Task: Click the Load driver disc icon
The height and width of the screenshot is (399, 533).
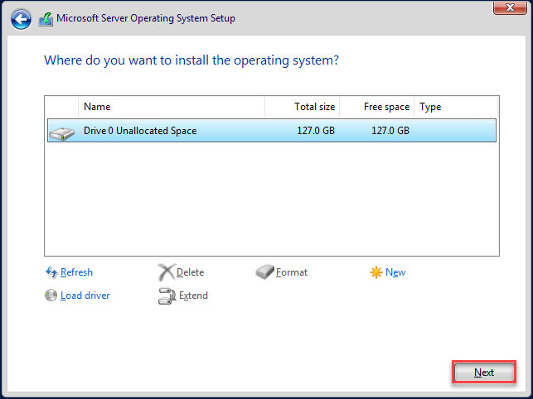Action: click(x=51, y=295)
